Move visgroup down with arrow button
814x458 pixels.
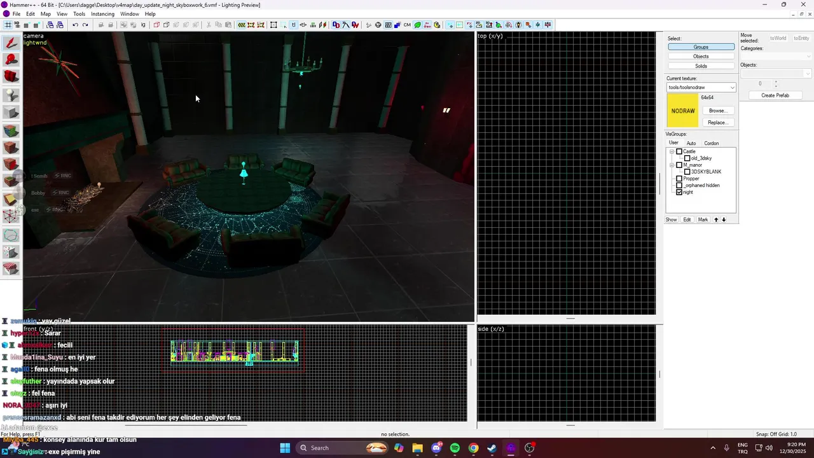724,219
